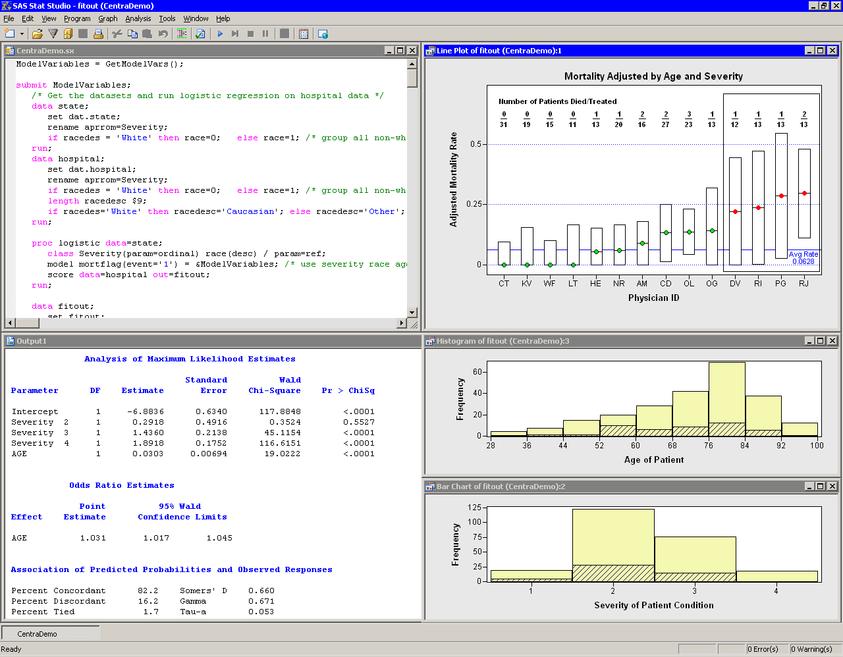Click the filter funnel toolbar icon
The image size is (843, 657).
click(53, 34)
